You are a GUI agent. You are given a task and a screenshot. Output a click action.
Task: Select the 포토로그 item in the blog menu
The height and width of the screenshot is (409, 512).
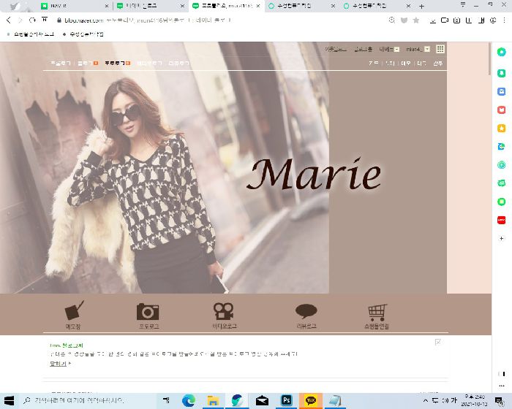click(x=117, y=64)
